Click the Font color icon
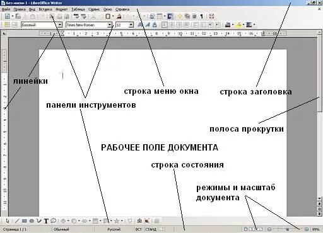The width and height of the screenshot is (323, 233). click(x=227, y=25)
